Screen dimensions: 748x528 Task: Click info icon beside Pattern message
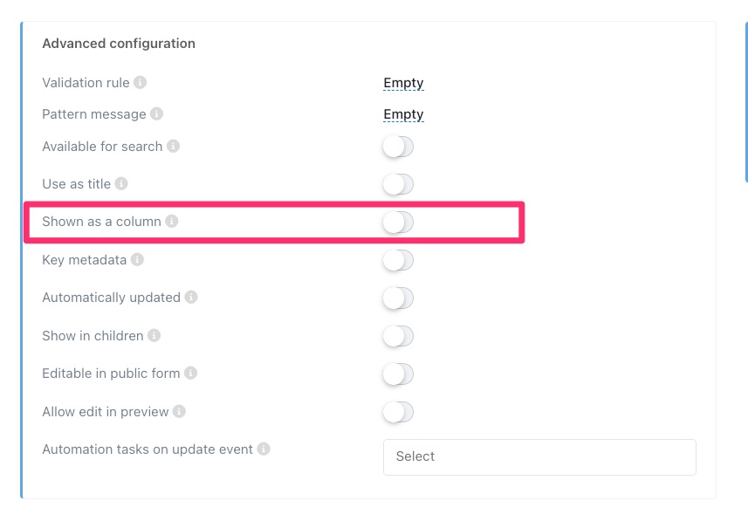point(156,114)
